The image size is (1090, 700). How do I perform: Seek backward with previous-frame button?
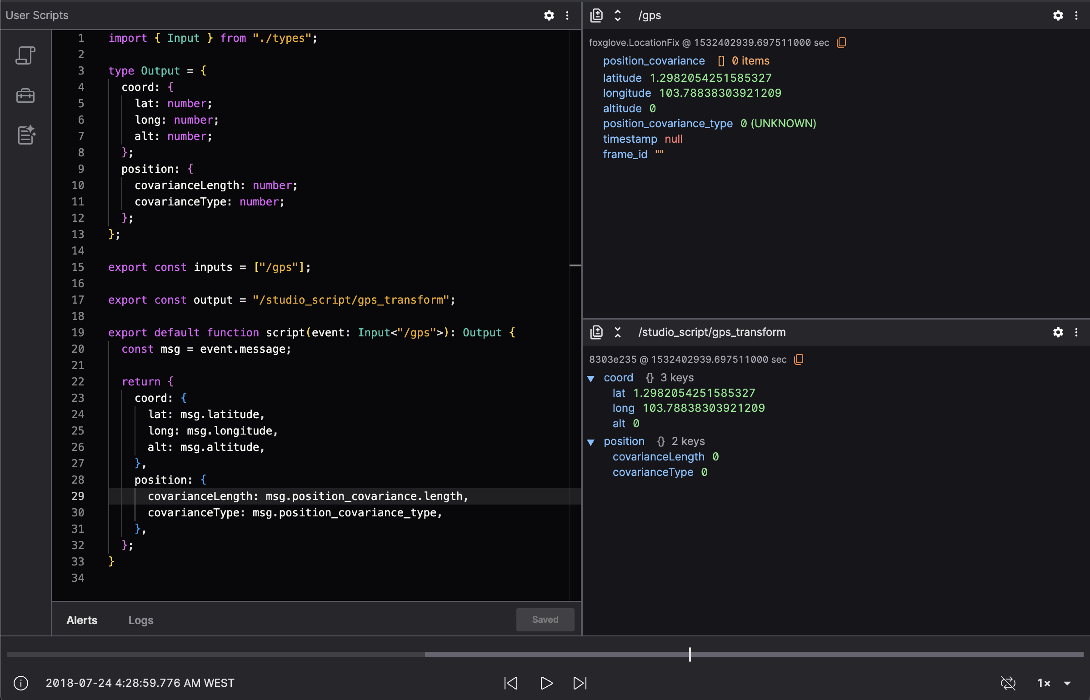[x=511, y=683]
